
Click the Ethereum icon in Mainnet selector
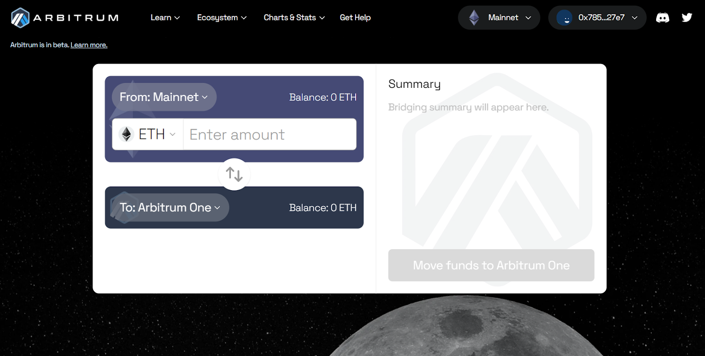click(474, 18)
